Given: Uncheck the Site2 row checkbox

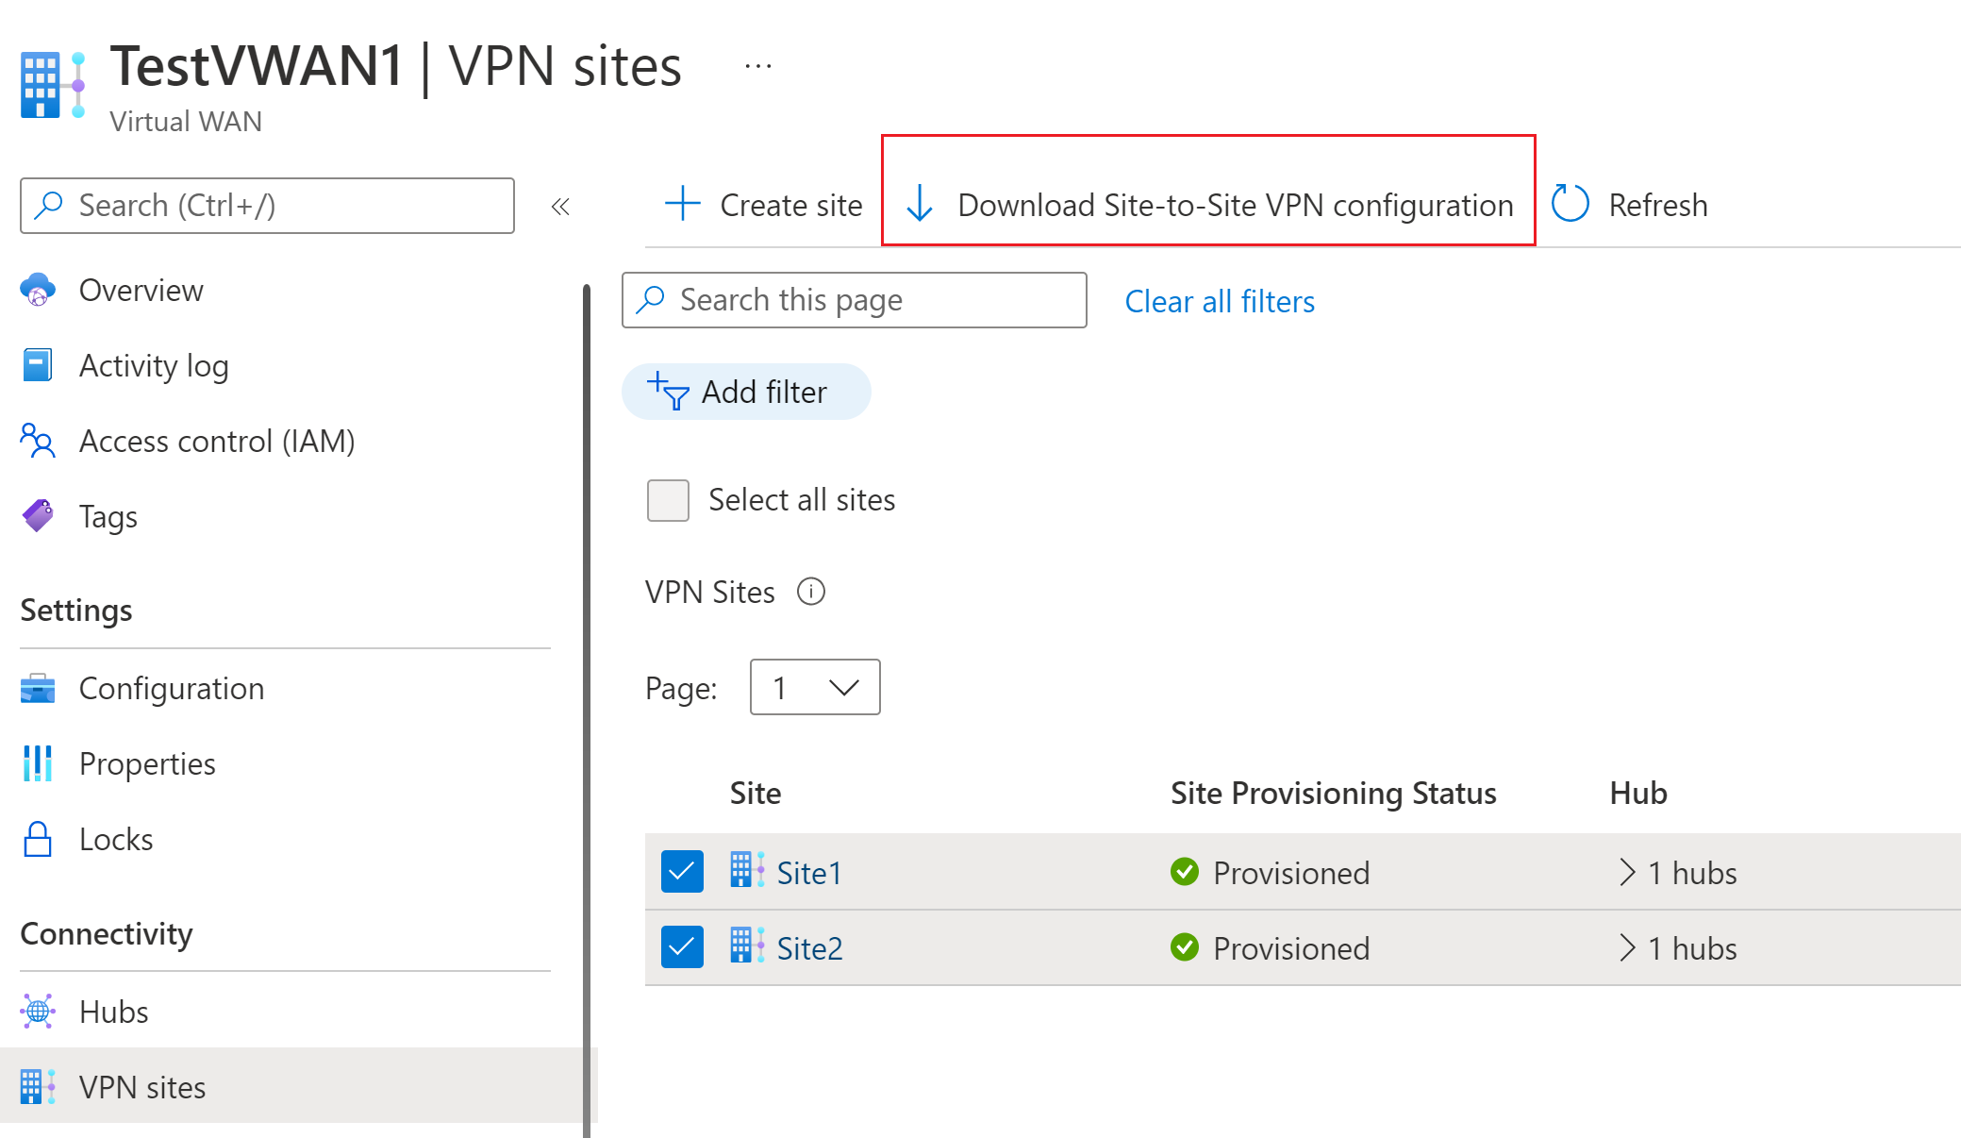Looking at the screenshot, I should coord(682,947).
